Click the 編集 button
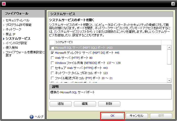 (x=85, y=104)
